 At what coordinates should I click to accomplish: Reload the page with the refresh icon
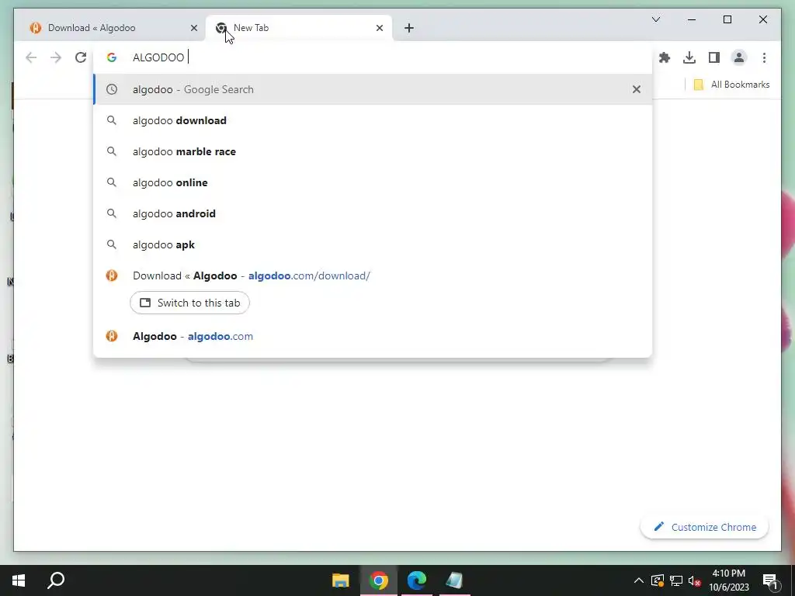pyautogui.click(x=81, y=57)
